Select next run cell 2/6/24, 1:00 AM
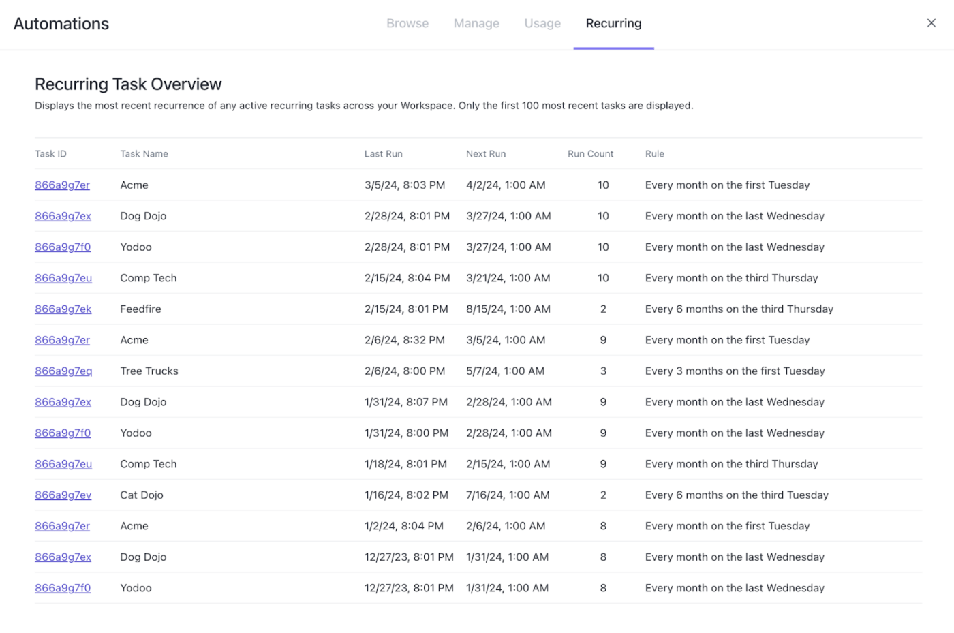 (x=506, y=526)
